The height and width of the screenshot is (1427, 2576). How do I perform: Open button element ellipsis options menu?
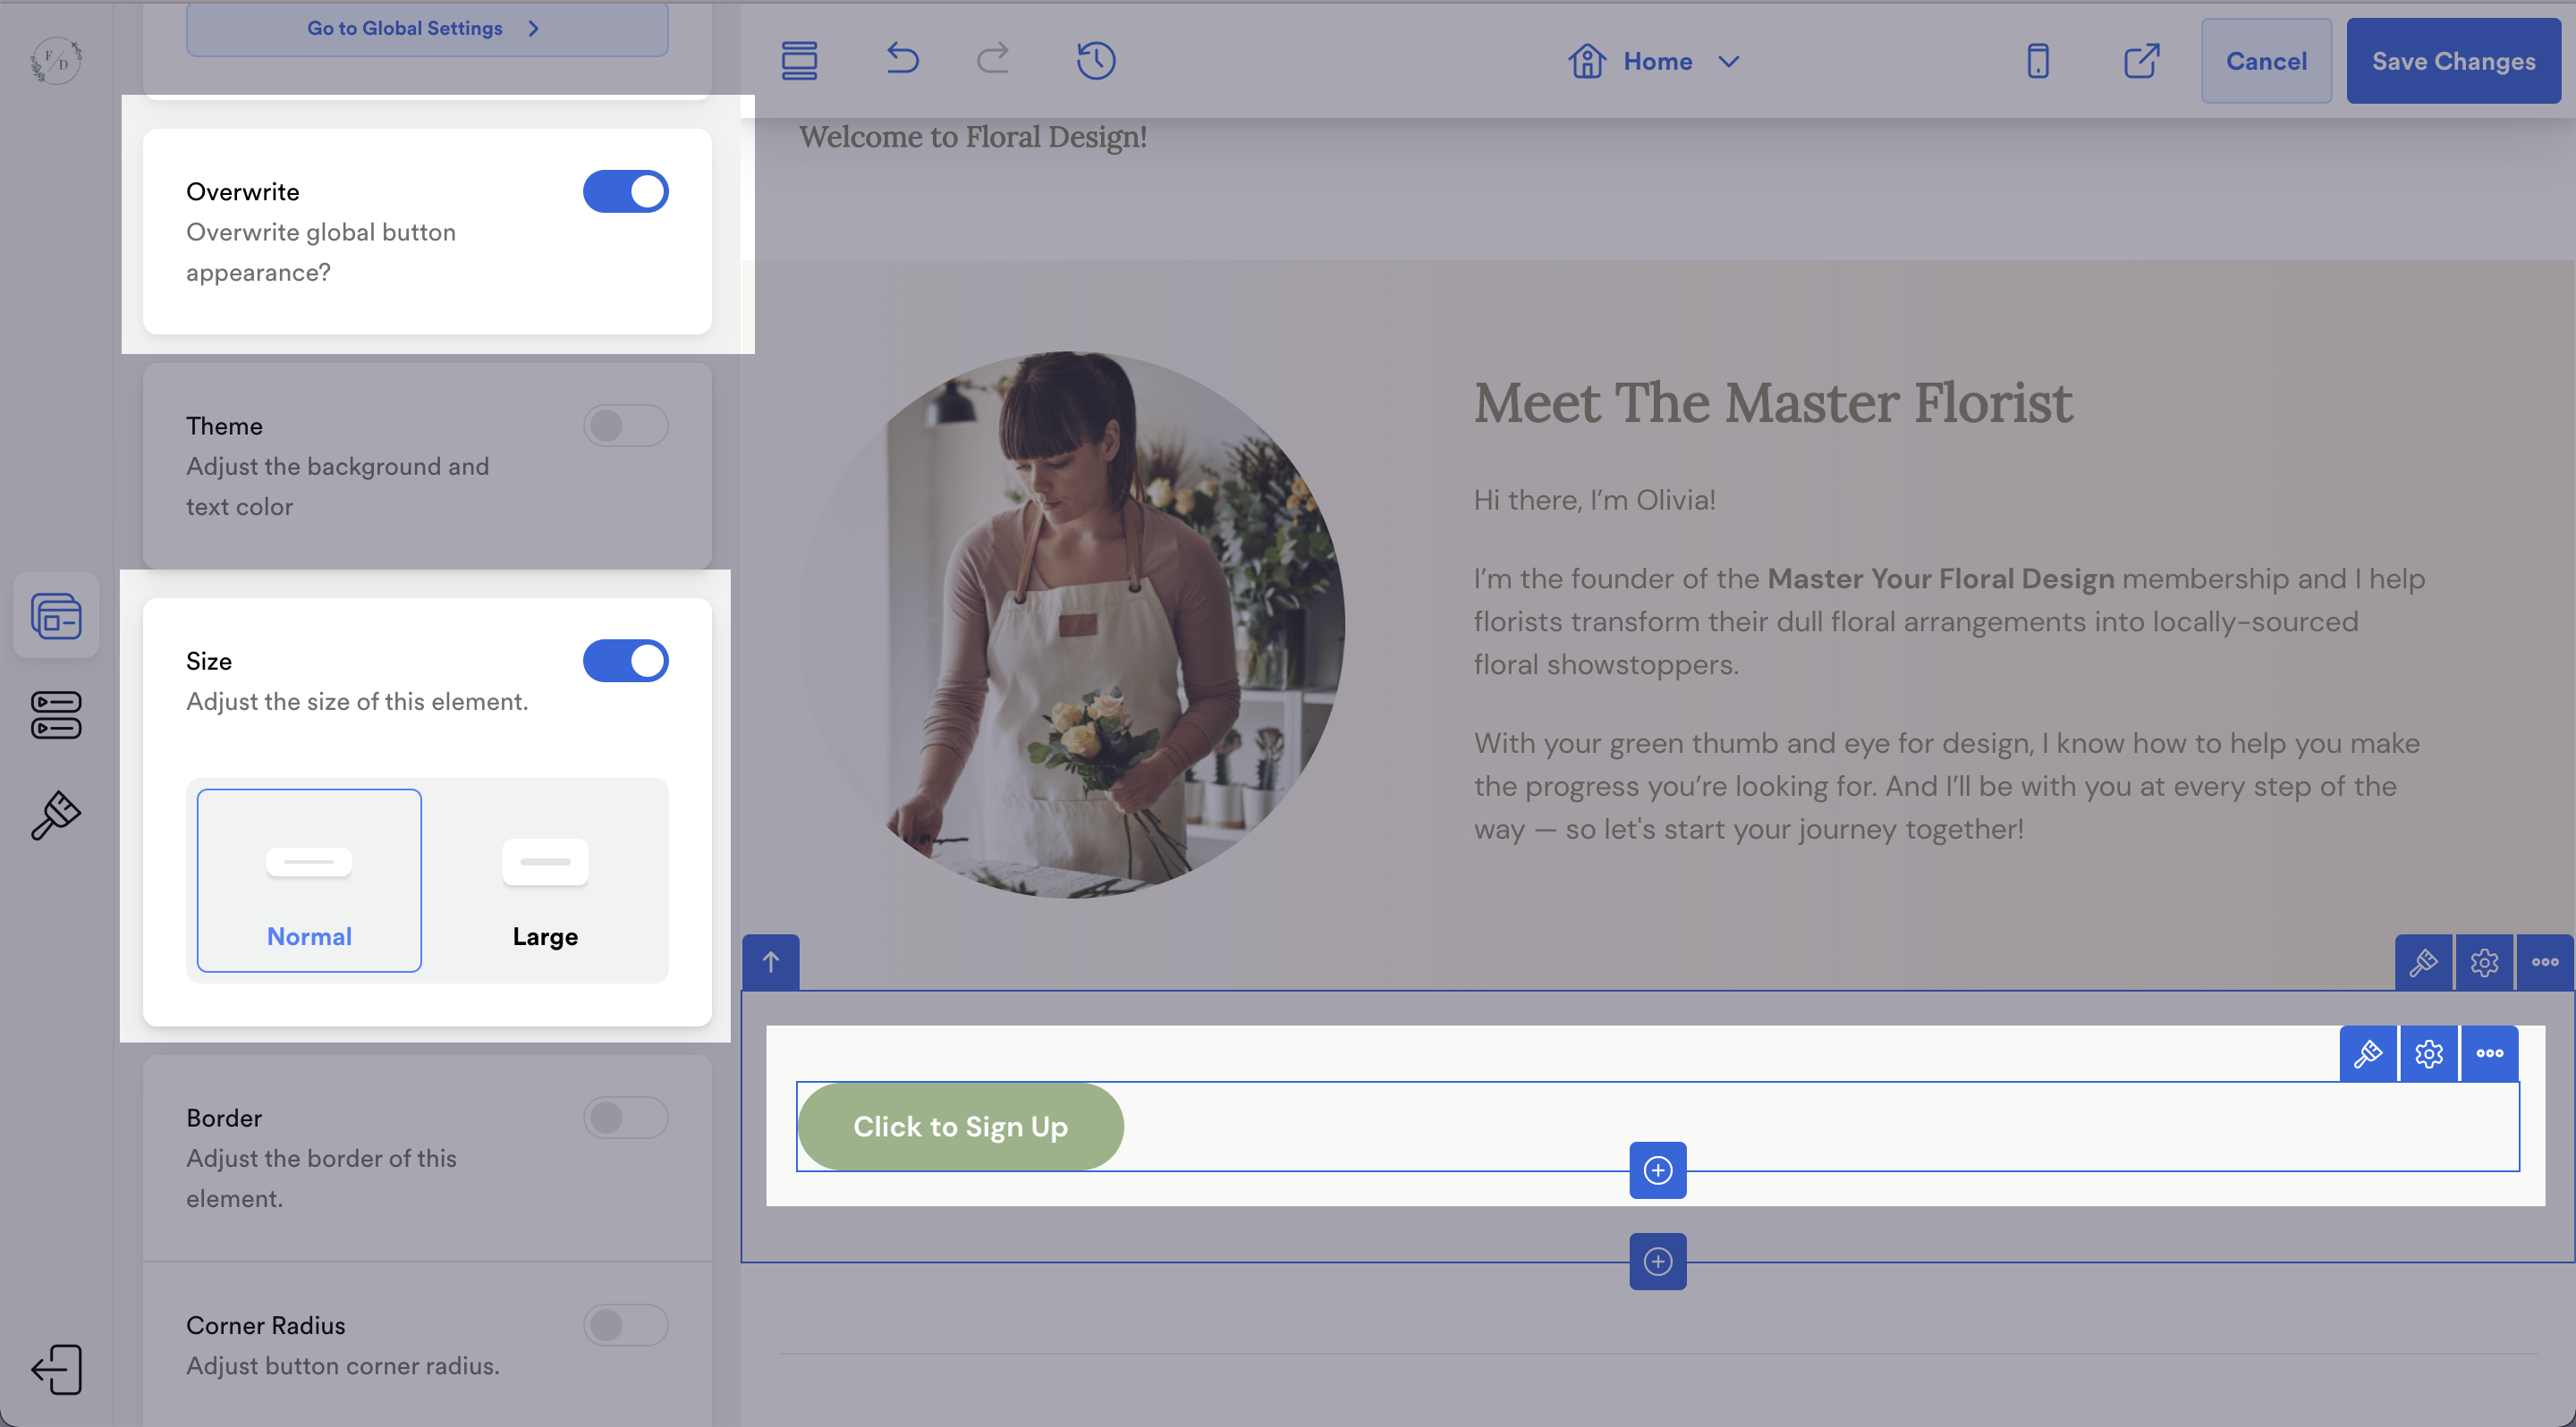[x=2489, y=1053]
